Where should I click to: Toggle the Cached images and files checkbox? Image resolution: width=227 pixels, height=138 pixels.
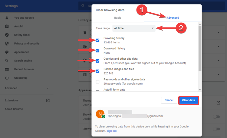(97, 71)
